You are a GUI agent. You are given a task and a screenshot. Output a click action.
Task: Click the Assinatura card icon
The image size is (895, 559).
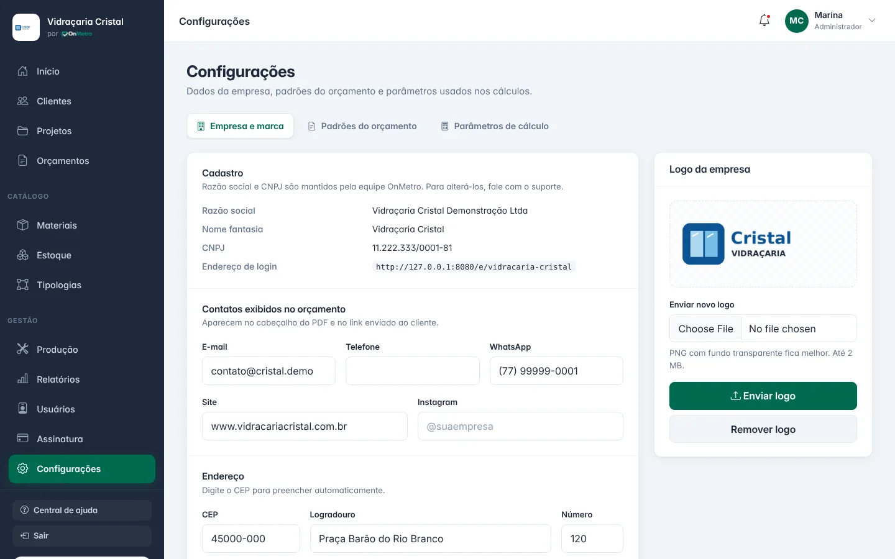tap(23, 439)
